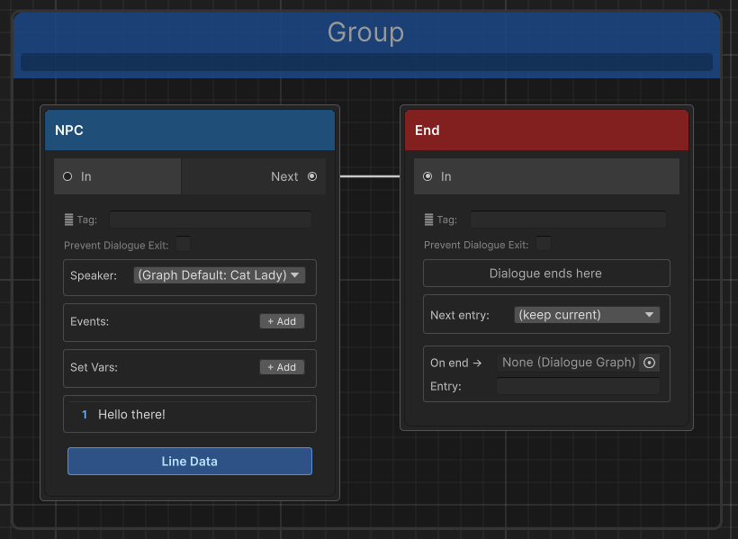The image size is (738, 539).
Task: Toggle Prevent Dialogue Exit in NPC node
Action: pyautogui.click(x=183, y=245)
